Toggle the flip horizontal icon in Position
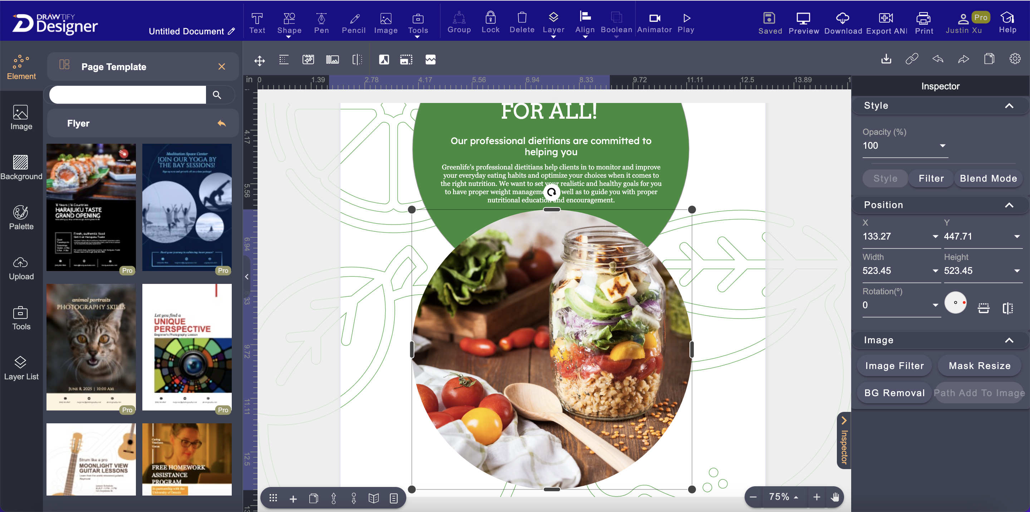Screen dimensions: 1030x512 click(x=1007, y=308)
